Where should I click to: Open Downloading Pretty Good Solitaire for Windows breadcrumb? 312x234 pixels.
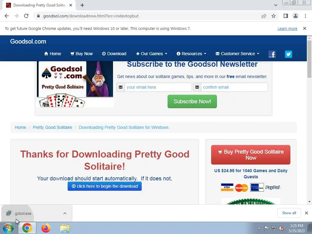coord(124,127)
